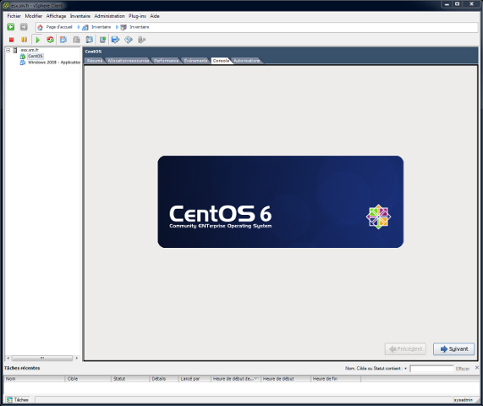
Task: Power off the VM with red stop icon
Action: [x=11, y=40]
